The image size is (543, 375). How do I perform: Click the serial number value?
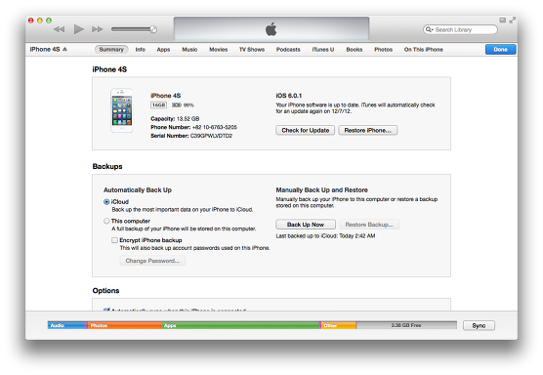(211, 136)
